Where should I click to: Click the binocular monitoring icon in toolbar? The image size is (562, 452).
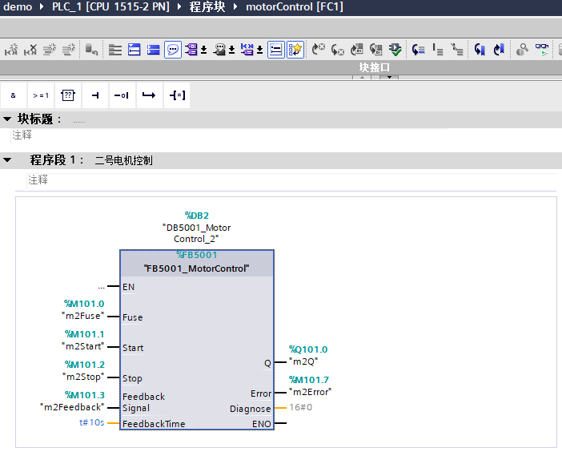tap(543, 50)
